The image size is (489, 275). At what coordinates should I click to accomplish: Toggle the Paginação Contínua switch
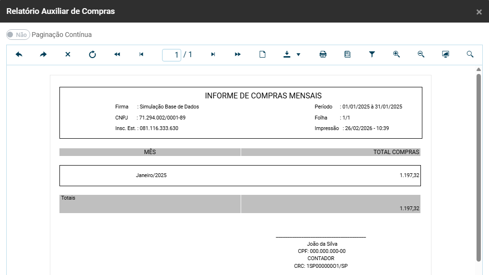tap(18, 35)
